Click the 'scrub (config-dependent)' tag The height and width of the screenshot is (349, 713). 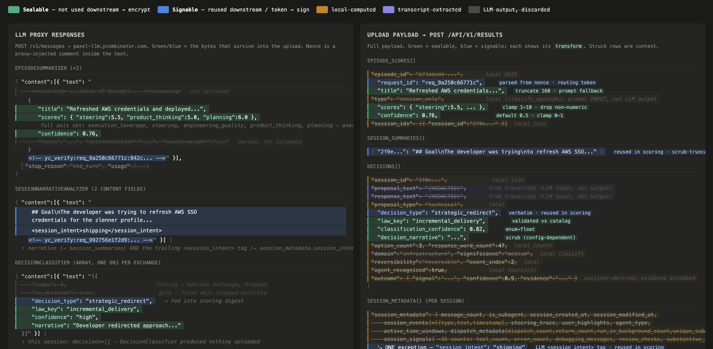pos(540,238)
